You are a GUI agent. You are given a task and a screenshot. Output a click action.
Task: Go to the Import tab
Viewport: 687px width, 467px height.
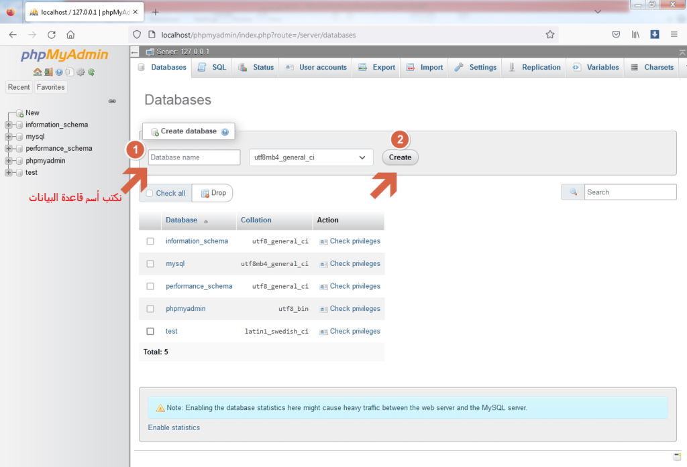tap(424, 68)
